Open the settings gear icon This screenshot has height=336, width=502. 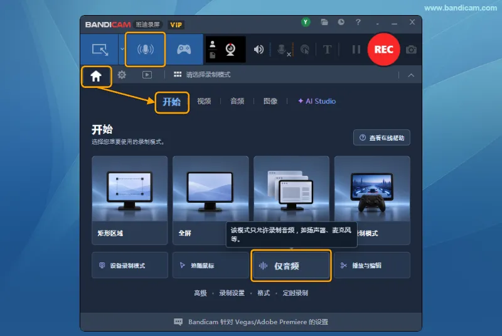pyautogui.click(x=122, y=75)
